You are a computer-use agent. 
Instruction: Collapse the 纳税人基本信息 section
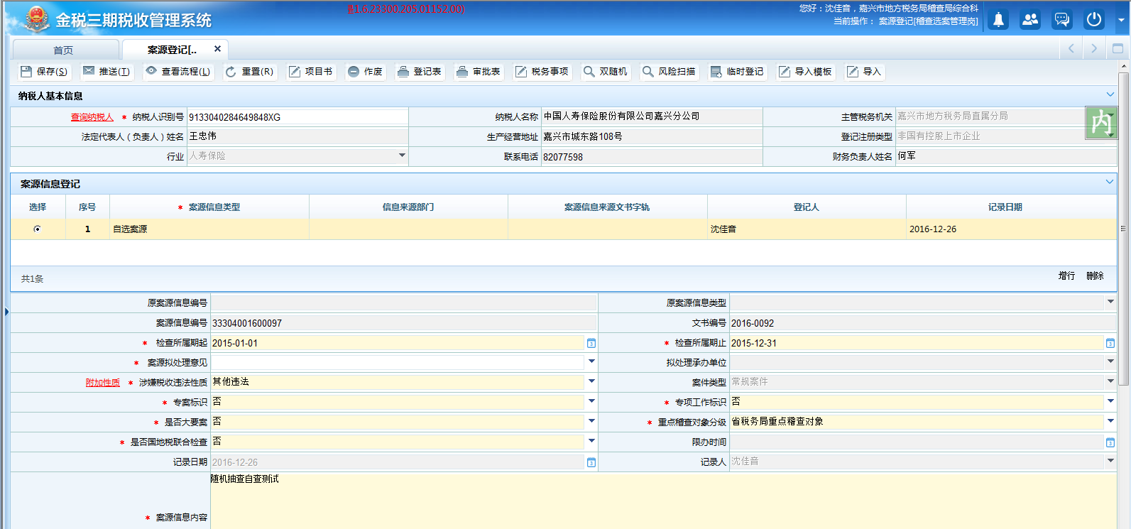1110,94
